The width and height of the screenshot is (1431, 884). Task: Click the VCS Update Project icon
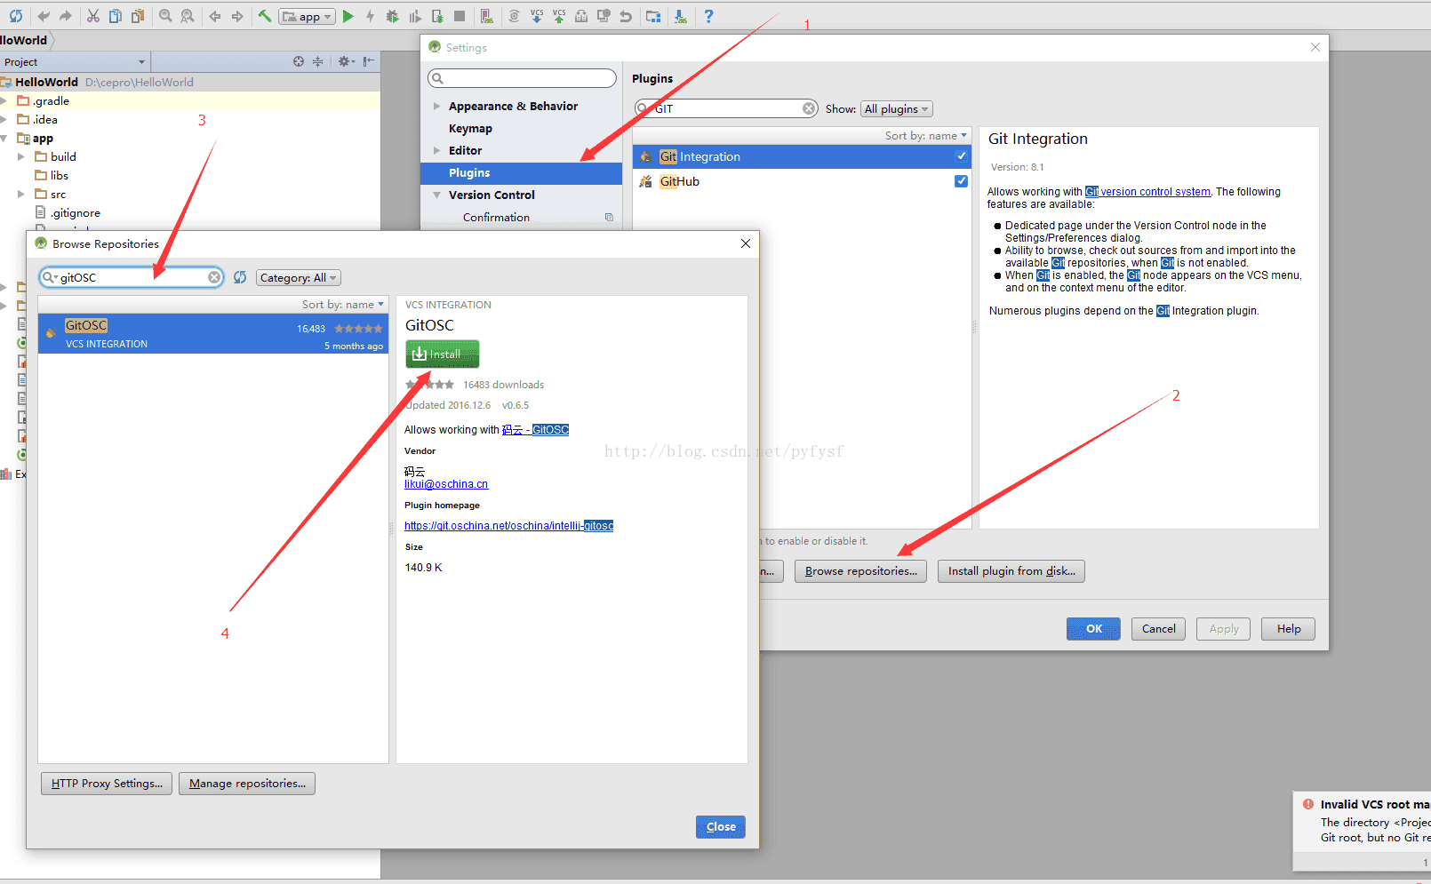click(x=537, y=16)
